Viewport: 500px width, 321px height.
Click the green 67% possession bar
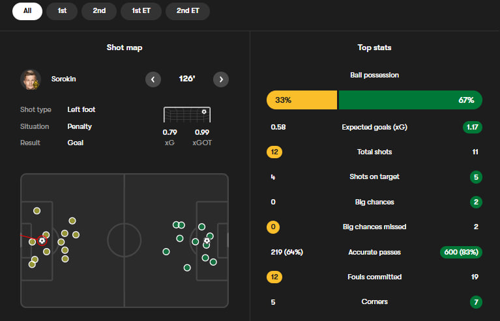410,100
